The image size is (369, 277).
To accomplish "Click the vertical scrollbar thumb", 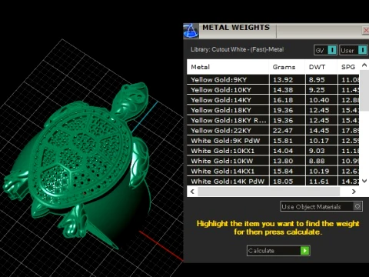I will (364, 90).
